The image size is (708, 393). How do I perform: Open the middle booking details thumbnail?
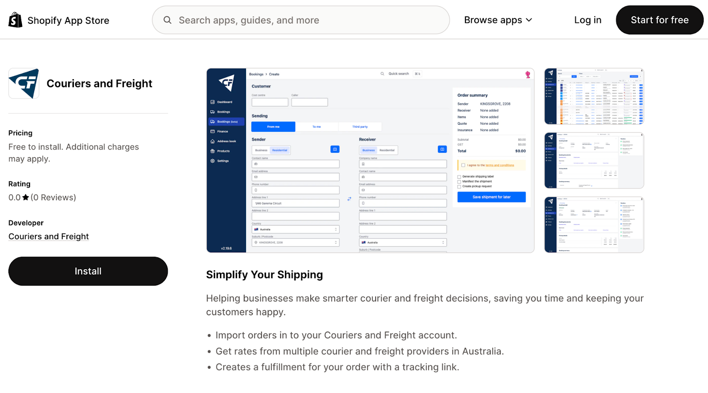pyautogui.click(x=594, y=160)
